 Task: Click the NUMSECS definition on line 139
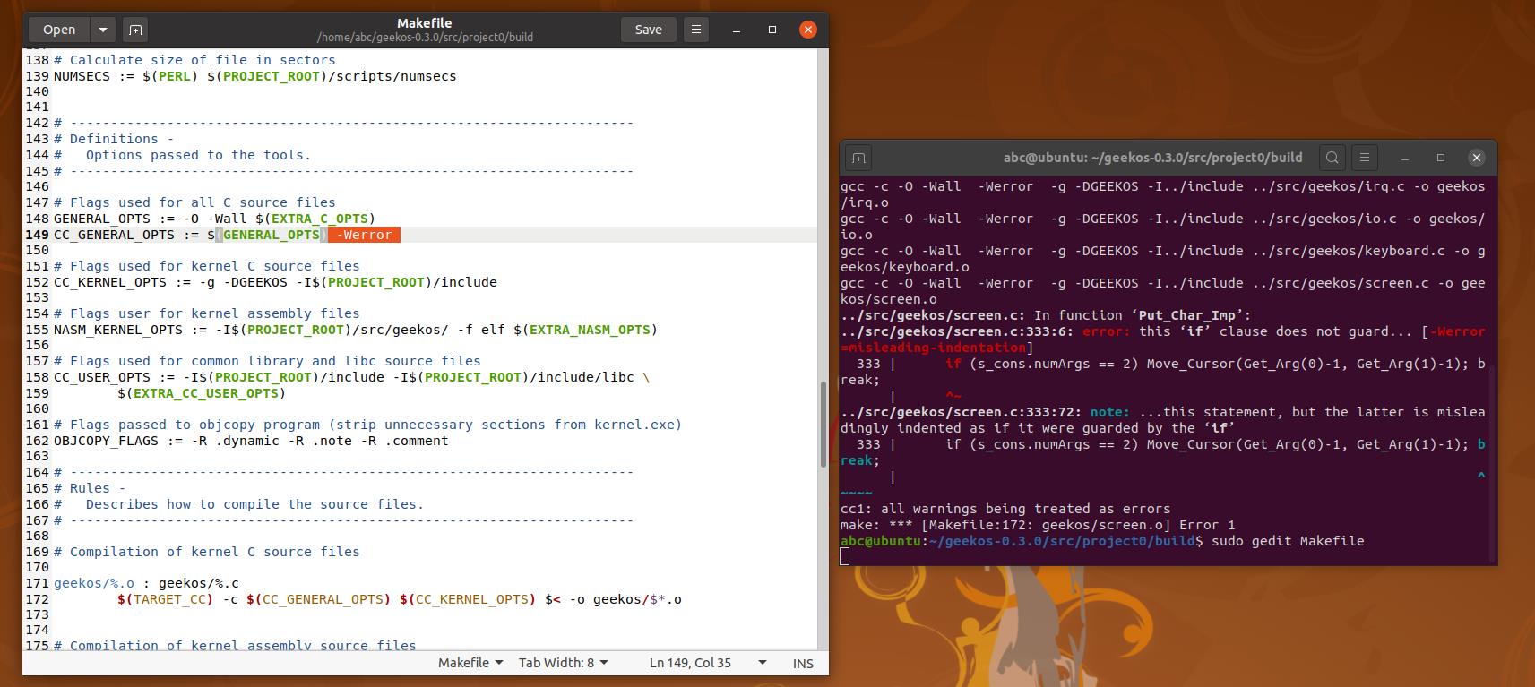coord(254,76)
